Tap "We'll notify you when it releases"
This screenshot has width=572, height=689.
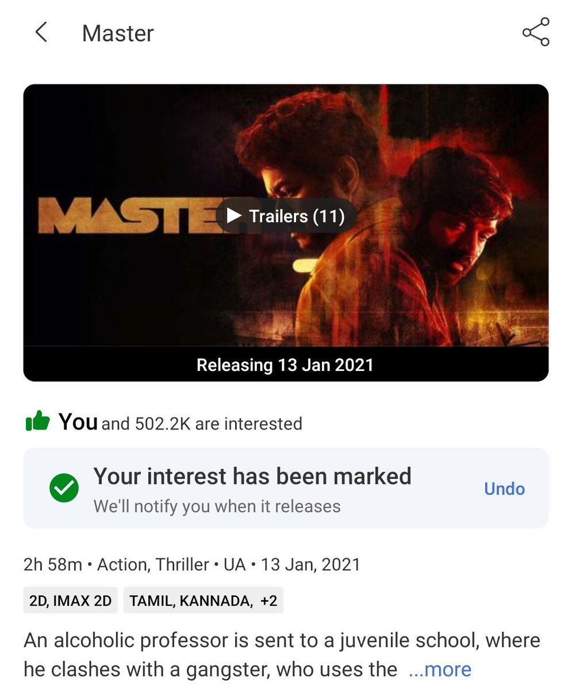click(x=217, y=506)
